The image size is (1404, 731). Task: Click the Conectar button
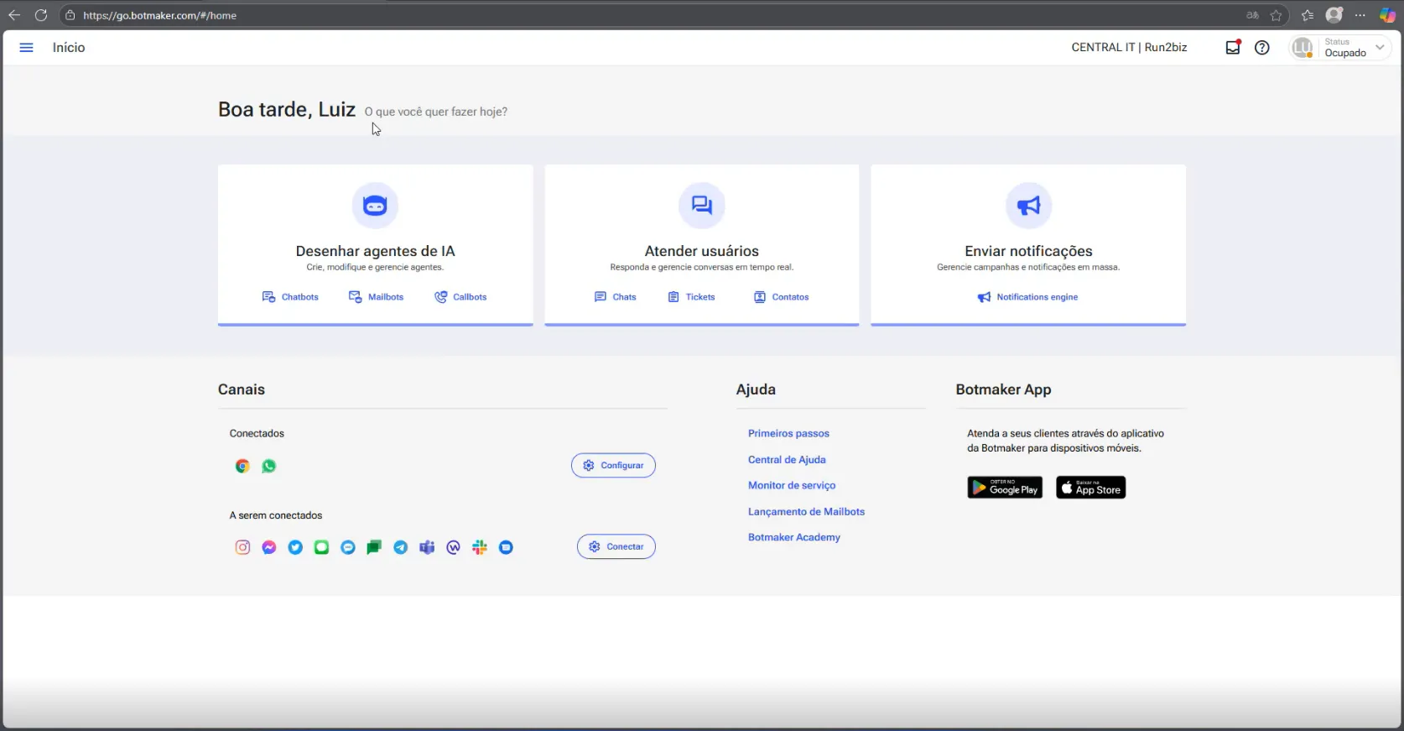[616, 546]
